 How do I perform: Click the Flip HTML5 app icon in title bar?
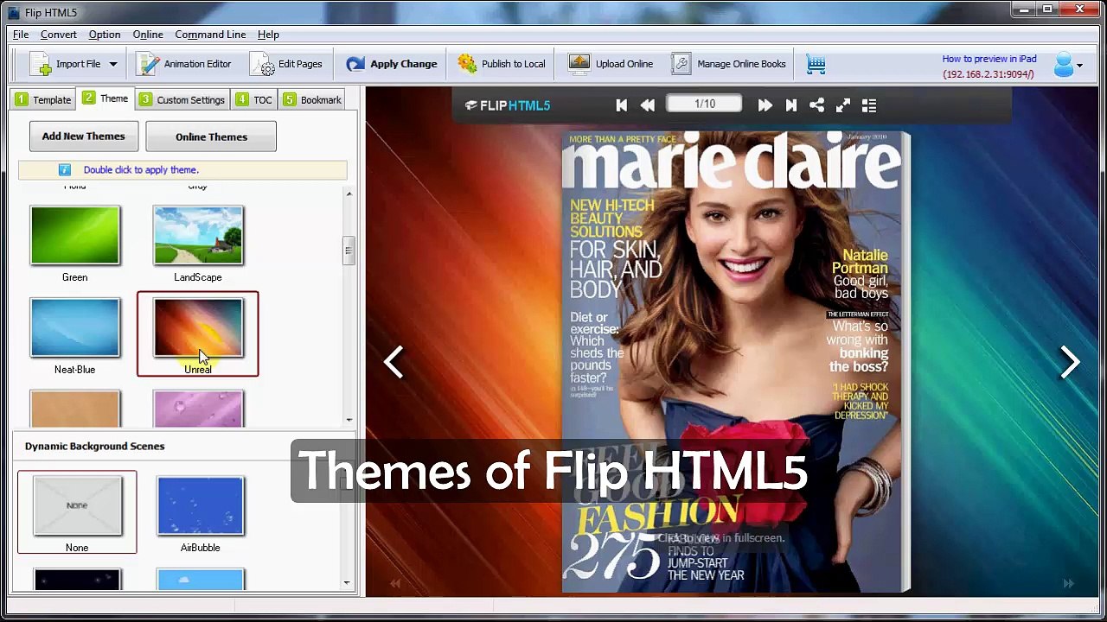click(14, 12)
